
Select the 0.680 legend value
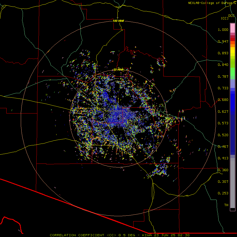[x=223, y=100]
